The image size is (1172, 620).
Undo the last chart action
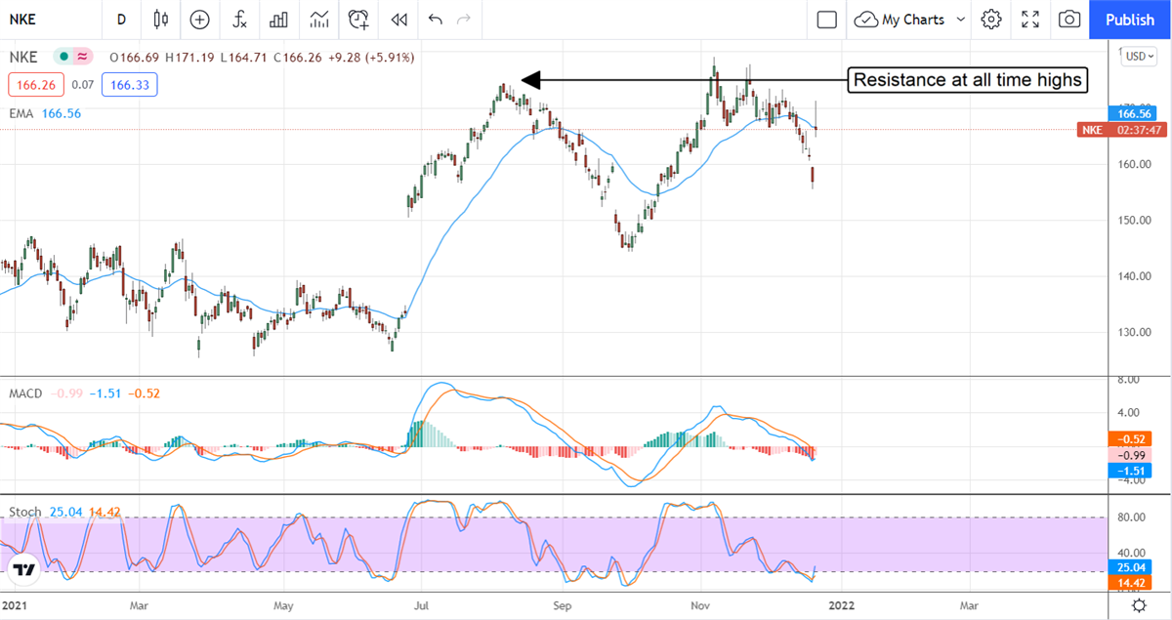click(435, 20)
